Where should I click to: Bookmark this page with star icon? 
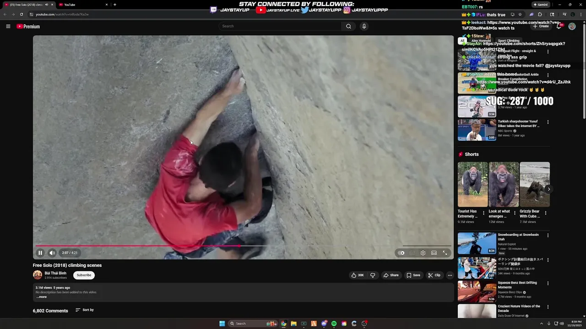[520, 14]
